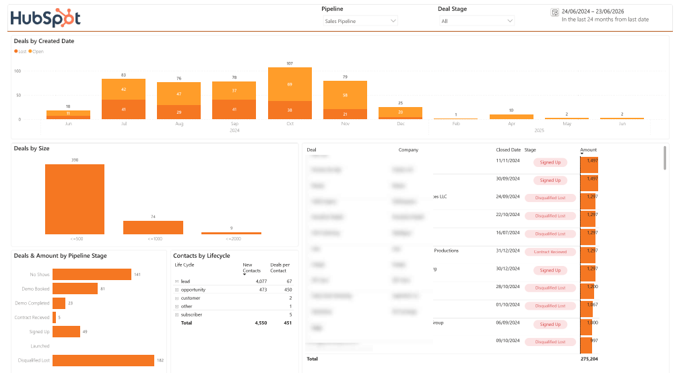Select the No Shows pipeline stage bar
This screenshot has width=681, height=373.
(x=92, y=275)
